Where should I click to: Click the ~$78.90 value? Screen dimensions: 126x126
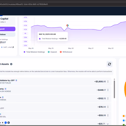[102, 107]
